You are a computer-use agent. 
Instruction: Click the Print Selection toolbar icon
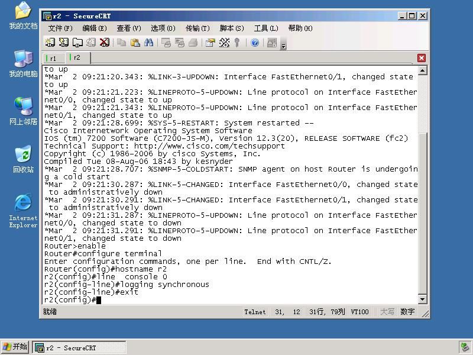coord(180,43)
